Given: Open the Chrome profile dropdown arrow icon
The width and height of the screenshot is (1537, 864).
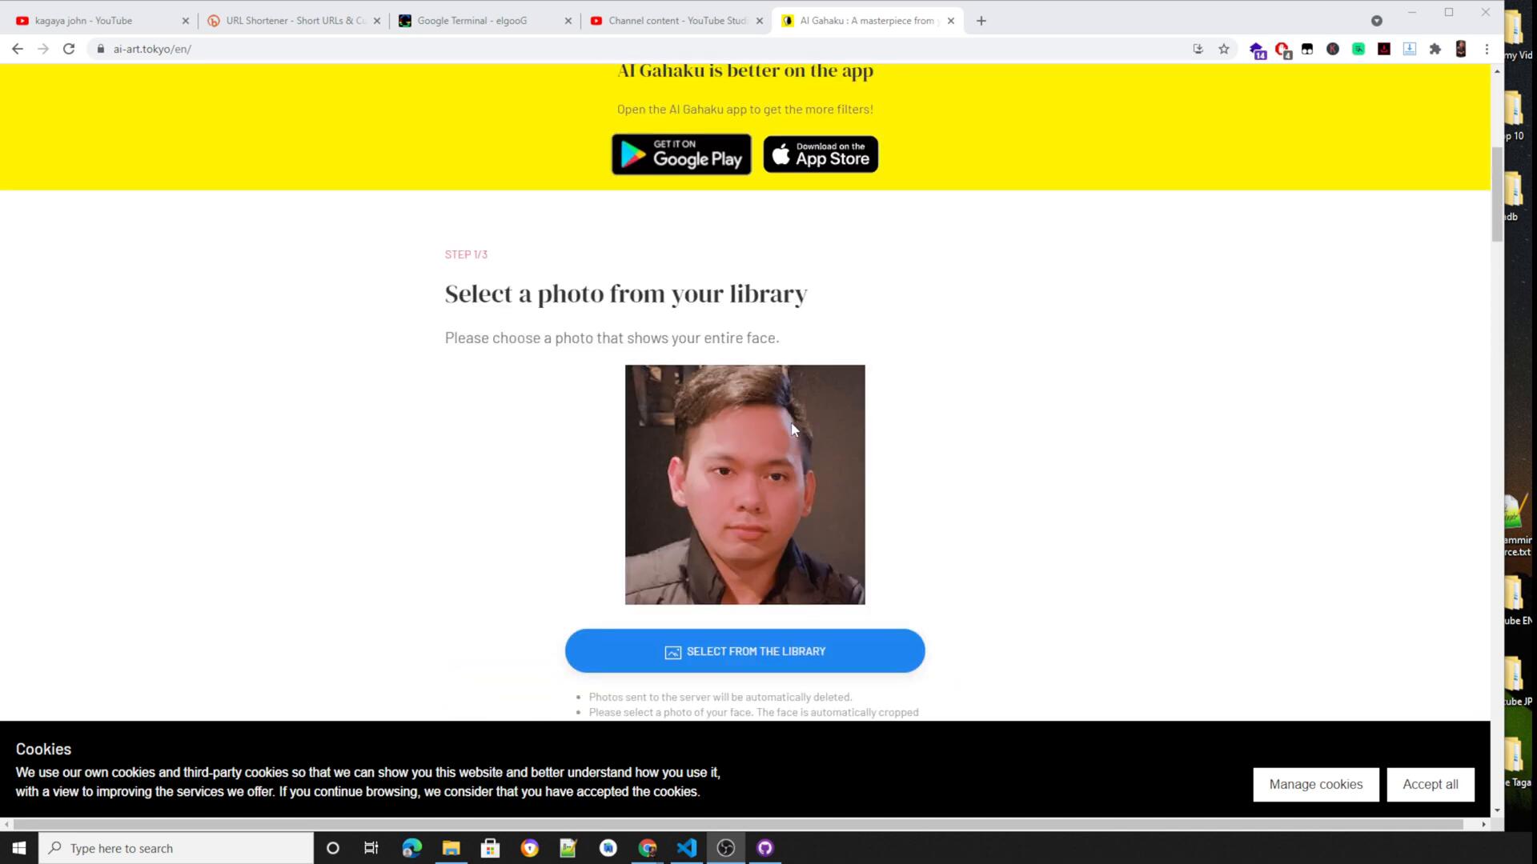Looking at the screenshot, I should click(x=1377, y=21).
